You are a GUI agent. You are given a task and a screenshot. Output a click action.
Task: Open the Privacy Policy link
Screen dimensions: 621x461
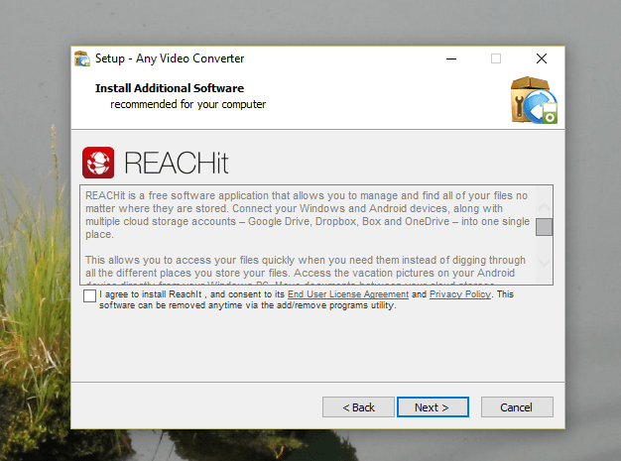(460, 294)
